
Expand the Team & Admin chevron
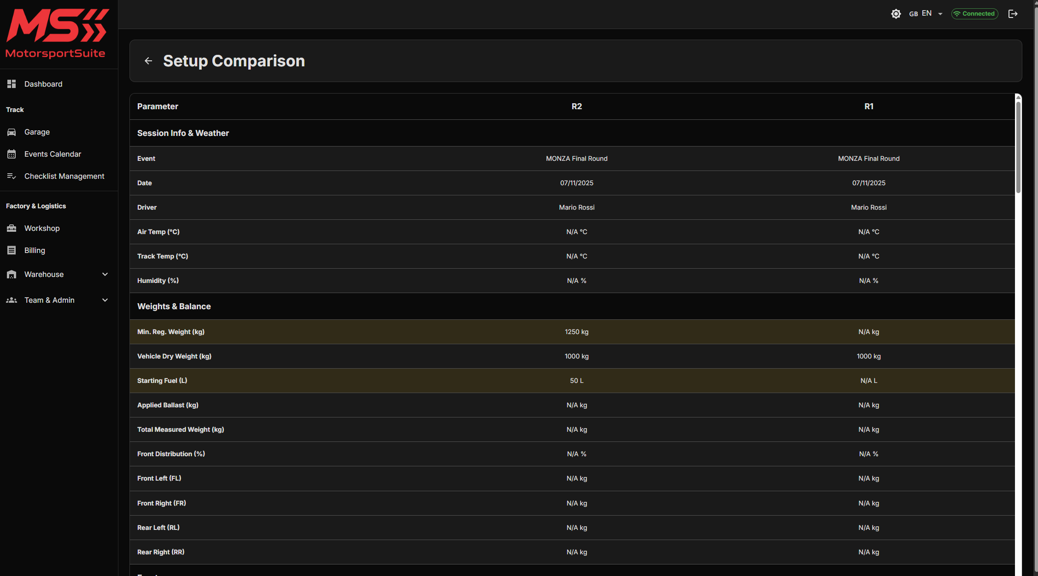click(105, 300)
